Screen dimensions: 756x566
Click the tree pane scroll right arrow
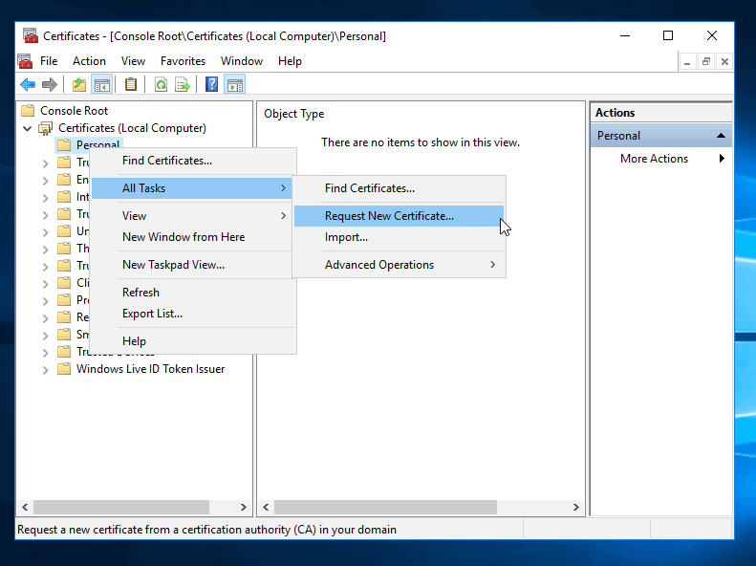(x=244, y=507)
